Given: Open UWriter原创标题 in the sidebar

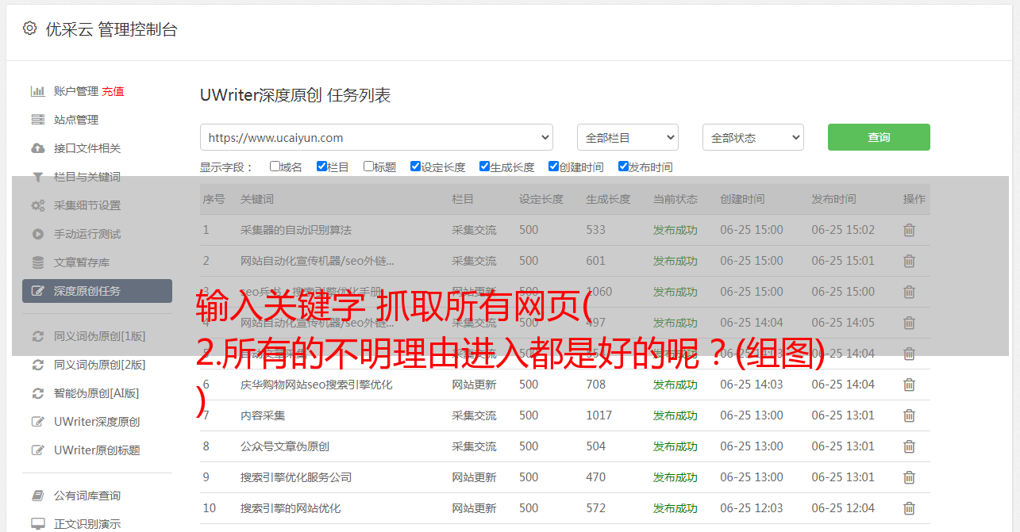Looking at the screenshot, I should [x=97, y=450].
